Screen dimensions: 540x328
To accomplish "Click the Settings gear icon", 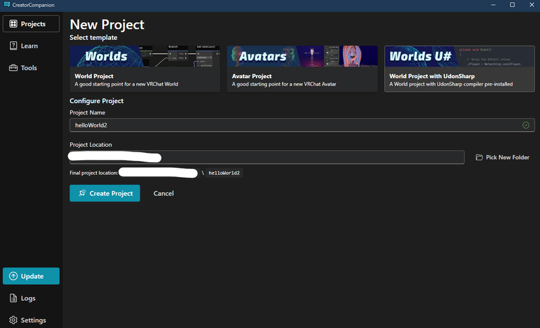I will [13, 320].
